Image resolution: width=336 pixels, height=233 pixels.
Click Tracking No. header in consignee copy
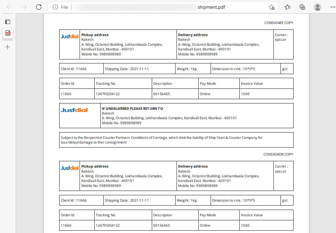pos(106,83)
